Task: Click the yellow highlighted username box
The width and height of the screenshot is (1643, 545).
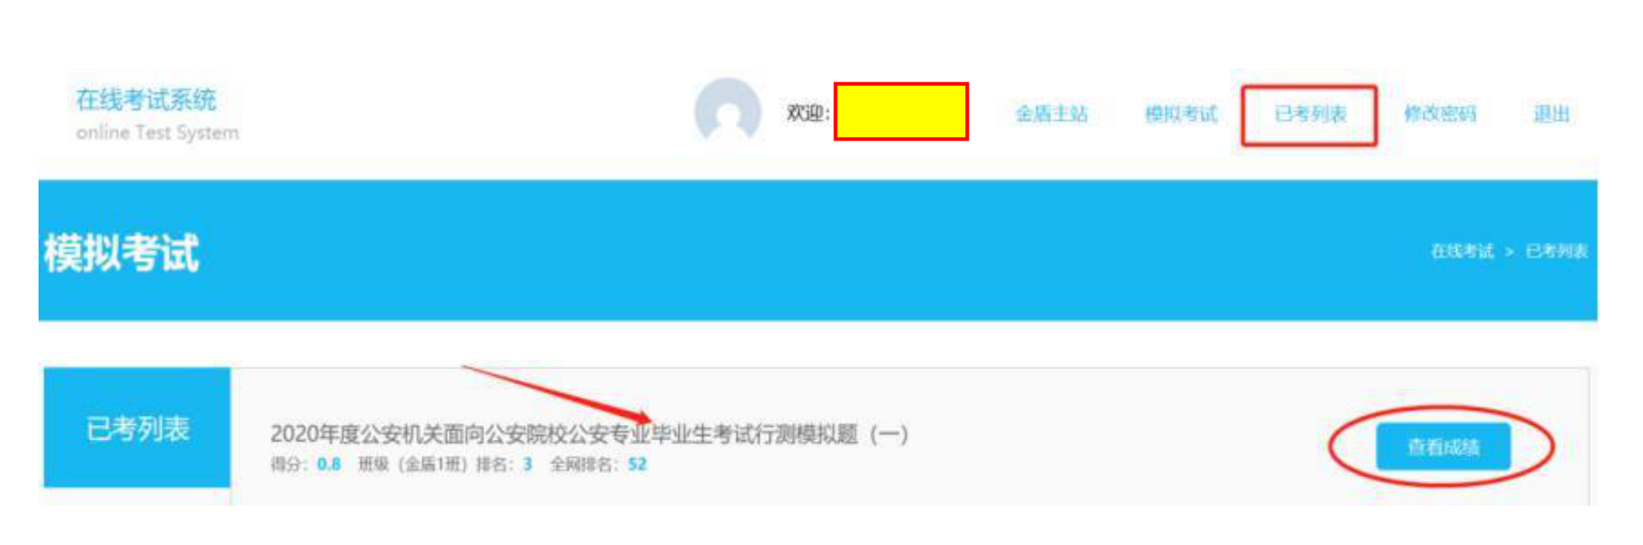Action: pos(901,111)
